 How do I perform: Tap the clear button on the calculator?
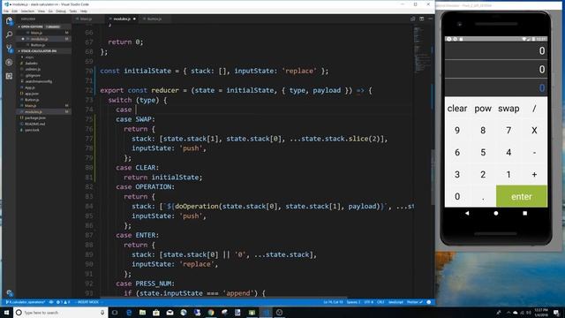click(457, 108)
